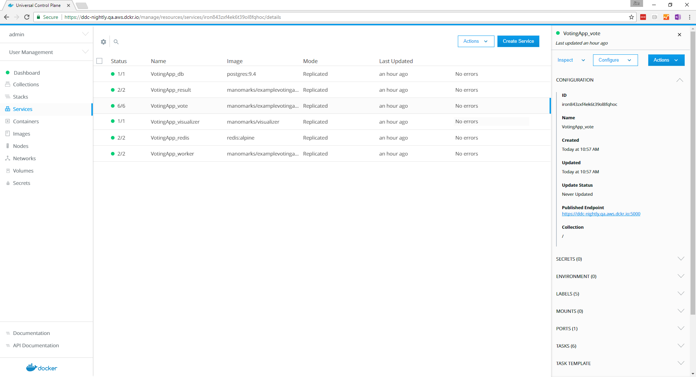Screen dimensions: 696x377
Task: Open the Nodes page from sidebar
Action: tap(21, 146)
